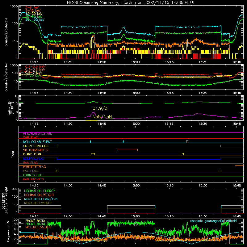
Task: Pick the 0.8-7 MeV legend entry
Action: [34, 73]
